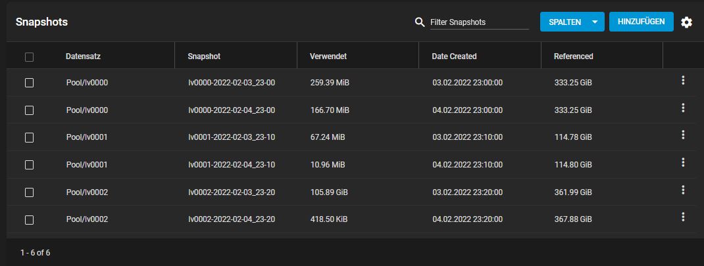
Task: Sort by the Referenced column header
Action: tap(573, 56)
